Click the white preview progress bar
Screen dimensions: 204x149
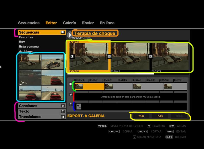(111, 74)
